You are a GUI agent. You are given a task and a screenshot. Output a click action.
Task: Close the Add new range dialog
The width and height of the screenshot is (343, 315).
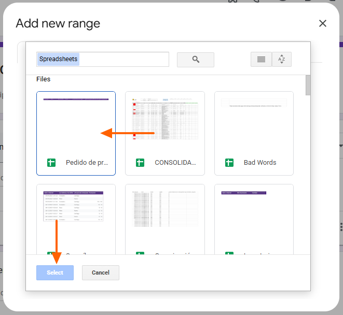tap(322, 23)
